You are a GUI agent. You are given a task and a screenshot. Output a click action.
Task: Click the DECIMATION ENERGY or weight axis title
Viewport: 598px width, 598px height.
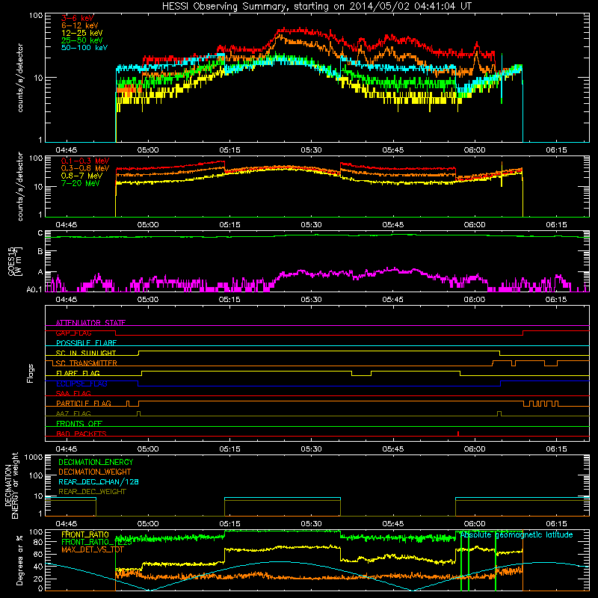pyautogui.click(x=11, y=485)
